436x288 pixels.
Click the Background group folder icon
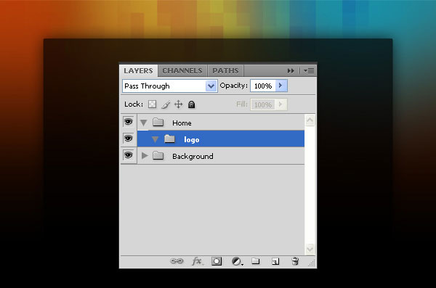coord(158,155)
